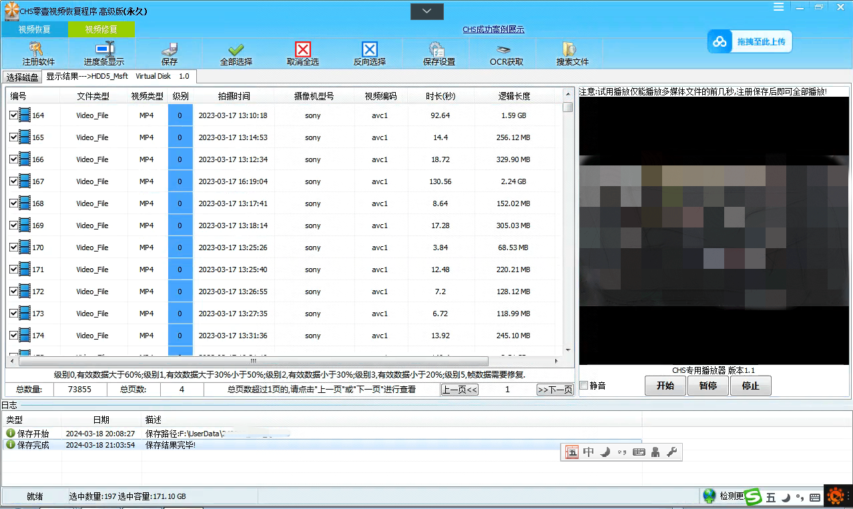Sort by 拍摄时间 column header

[234, 96]
